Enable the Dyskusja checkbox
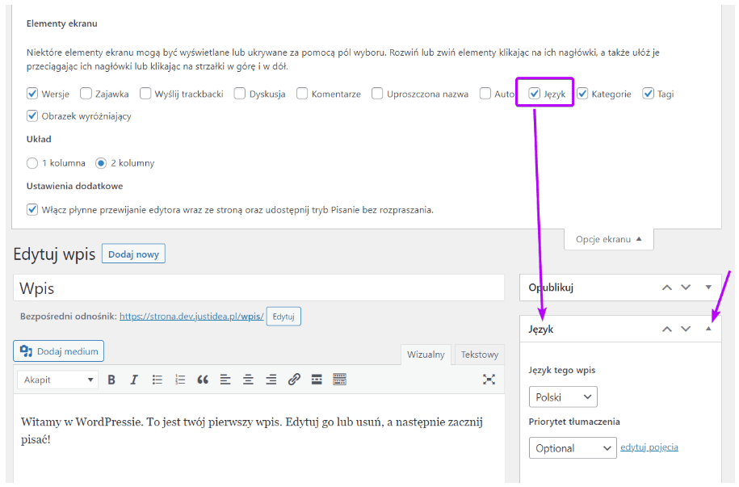739x487 pixels. tap(240, 94)
